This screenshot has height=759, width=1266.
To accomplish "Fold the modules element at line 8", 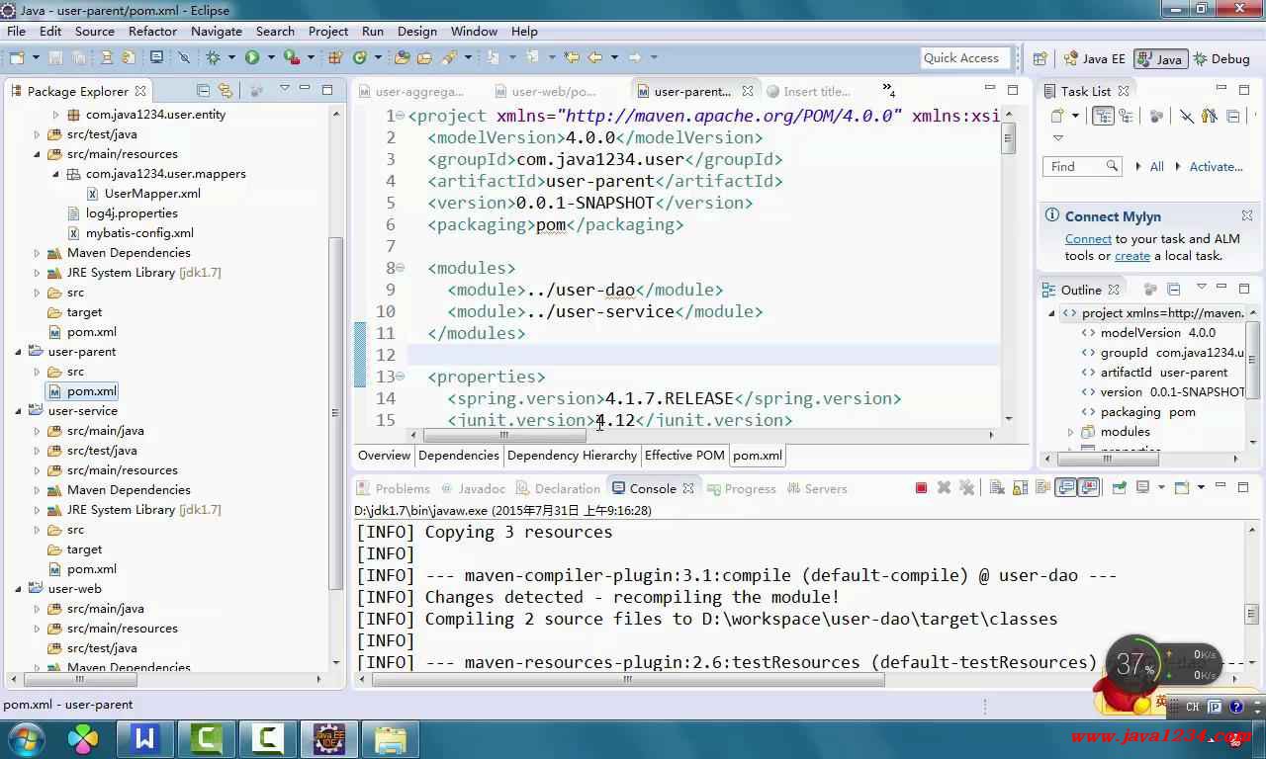I will [401, 268].
